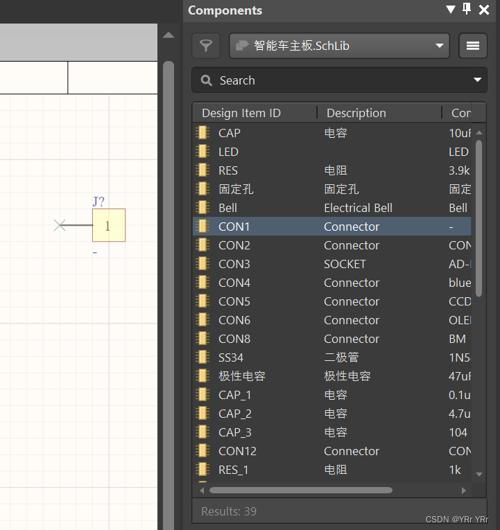Click the SOCKET description cell
Image resolution: width=500 pixels, height=530 pixels.
pos(345,264)
